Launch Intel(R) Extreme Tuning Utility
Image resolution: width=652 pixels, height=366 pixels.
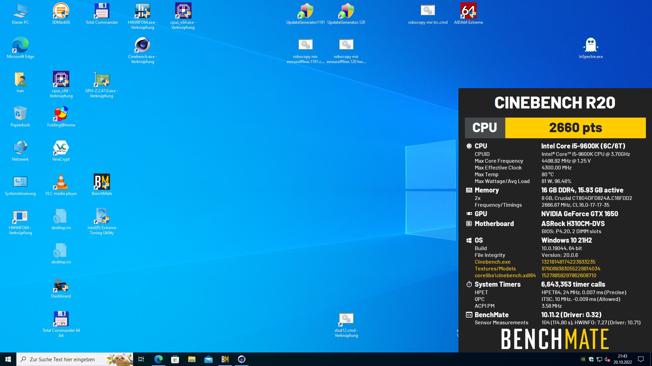(x=102, y=221)
